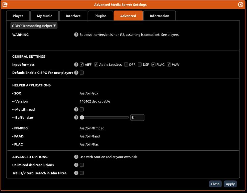Click the top-left export window icon
Viewport: 247px width, 193px height.
click(x=5, y=5)
